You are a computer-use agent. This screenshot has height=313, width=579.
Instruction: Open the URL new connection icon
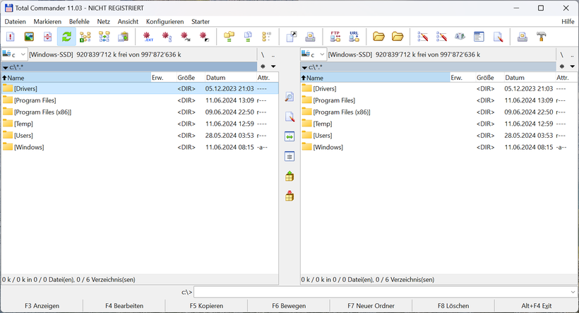click(354, 37)
